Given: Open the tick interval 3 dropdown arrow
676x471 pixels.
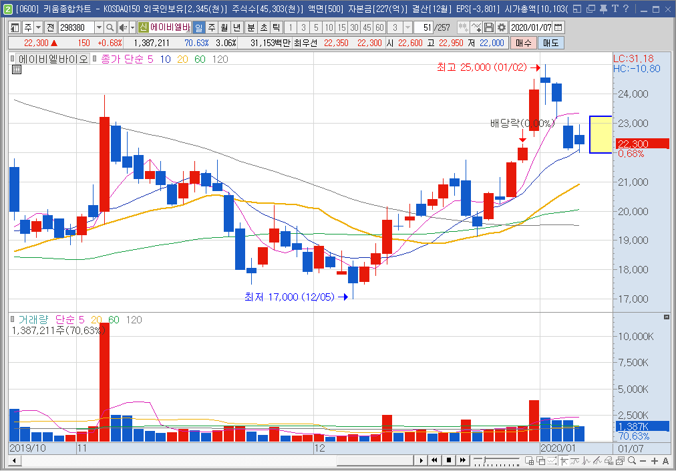Looking at the screenshot, I should (x=407, y=28).
